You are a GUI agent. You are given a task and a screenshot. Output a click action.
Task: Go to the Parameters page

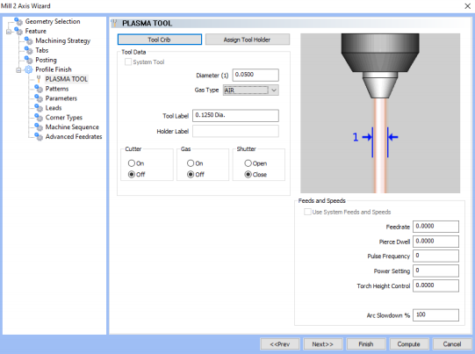pyautogui.click(x=61, y=98)
